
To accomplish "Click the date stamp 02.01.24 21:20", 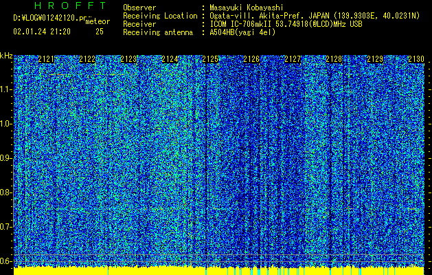I will 42,32.
